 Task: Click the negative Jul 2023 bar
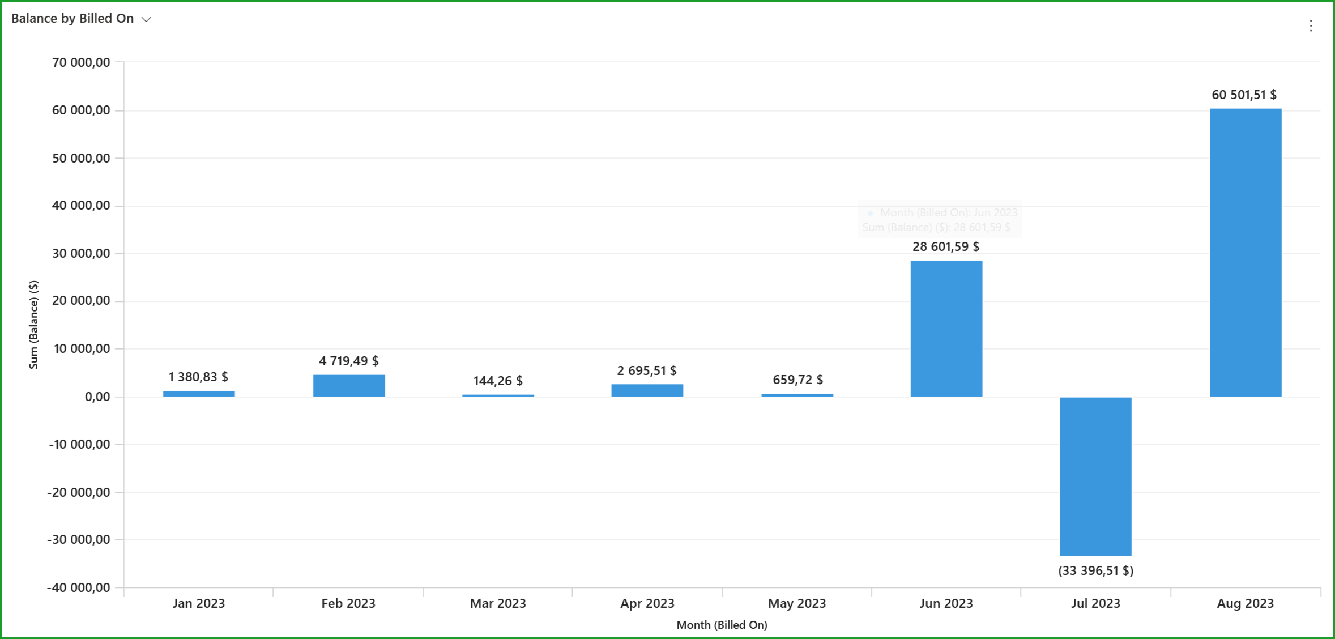pyautogui.click(x=1095, y=476)
